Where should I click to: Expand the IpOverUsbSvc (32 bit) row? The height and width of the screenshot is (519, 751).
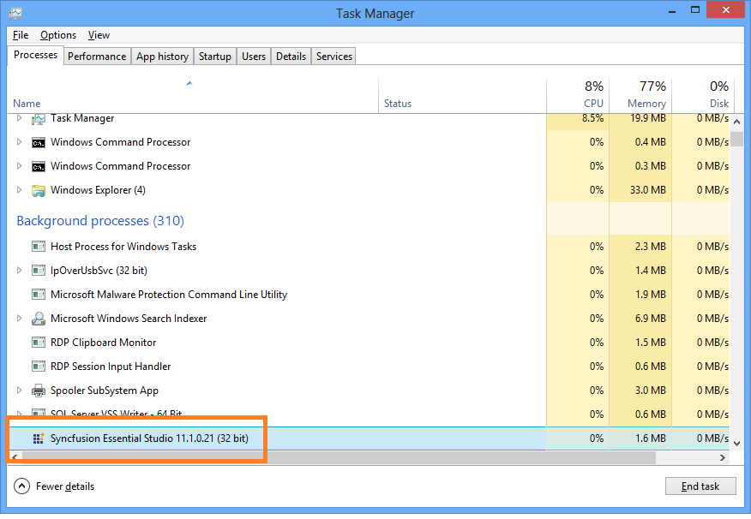(x=19, y=271)
